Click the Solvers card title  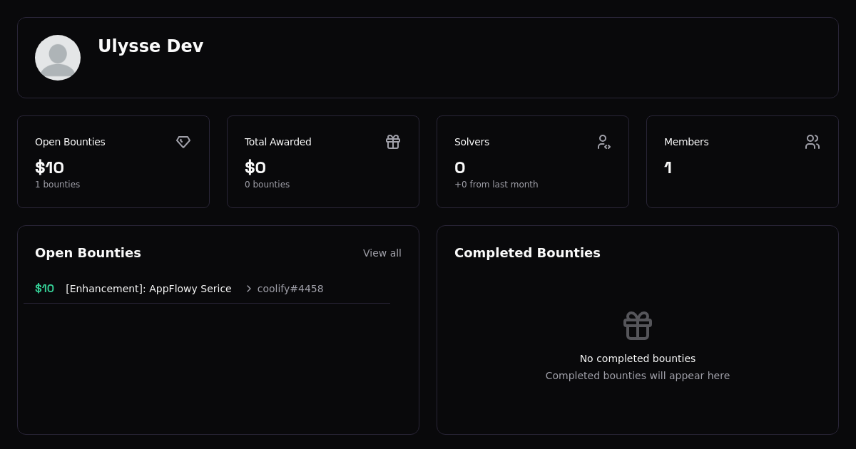(x=472, y=142)
